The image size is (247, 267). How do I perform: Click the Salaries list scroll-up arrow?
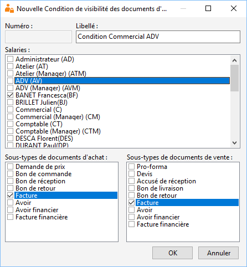click(x=235, y=60)
